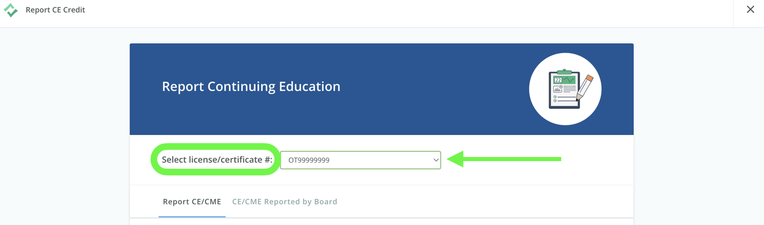Click the green arrow pointing at the dropdown
Image resolution: width=764 pixels, height=225 pixels.
click(x=504, y=159)
